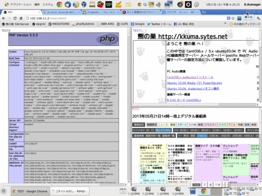Screen dimensions: 262x196
Task: Select the 地上デジタル broadcast type
Action: click(163, 130)
